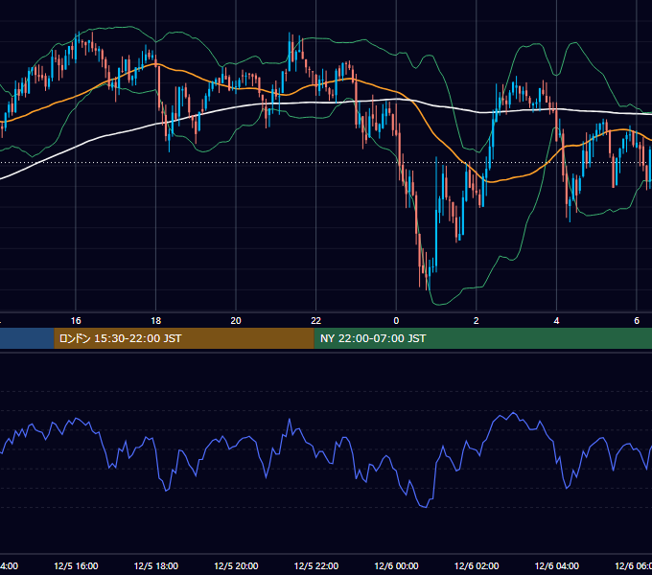Click the 12/6 04:00 time label

tap(557, 565)
